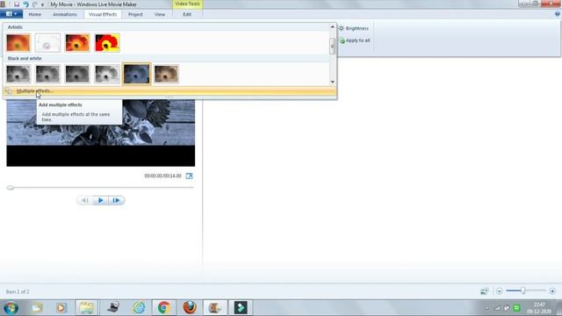Open the Animations ribbon tab
This screenshot has width=562, height=316.
65,14
